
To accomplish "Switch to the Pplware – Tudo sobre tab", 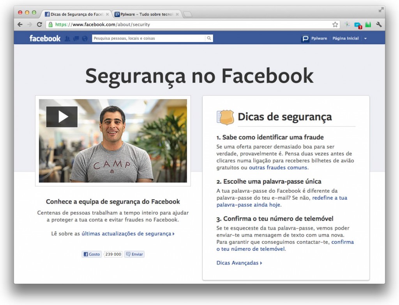I will [147, 14].
